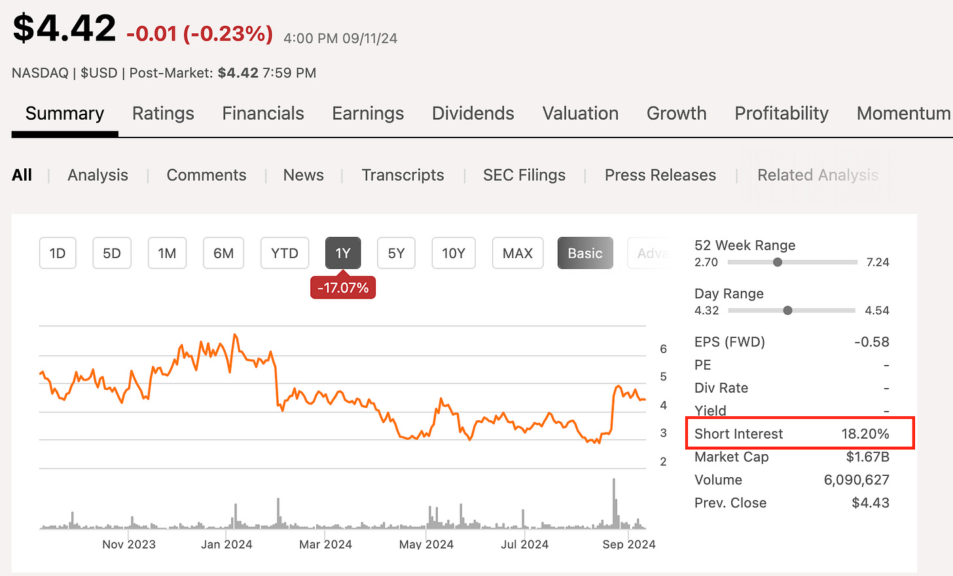This screenshot has width=953, height=576.
Task: Click the Short Interest 18.20% value
Action: [x=865, y=434]
